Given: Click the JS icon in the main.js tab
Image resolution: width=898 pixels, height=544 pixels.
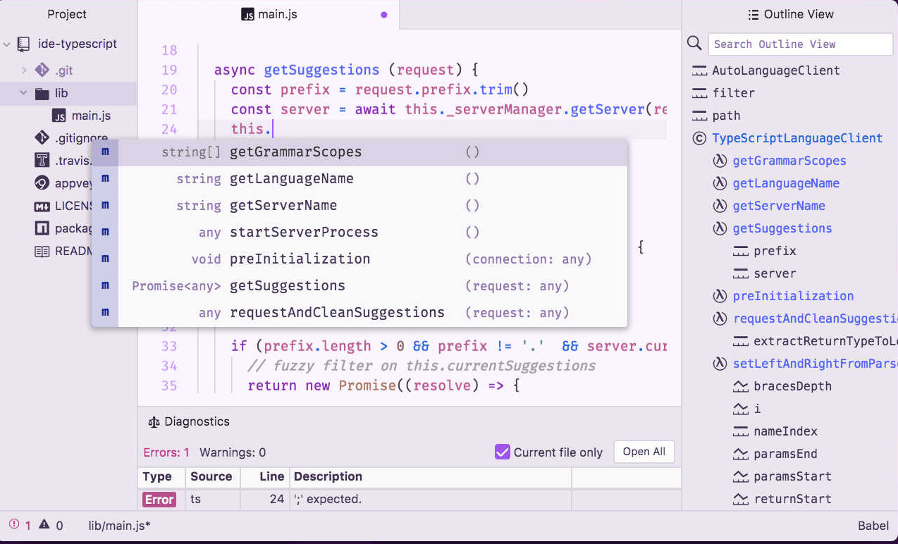Looking at the screenshot, I should [x=247, y=14].
